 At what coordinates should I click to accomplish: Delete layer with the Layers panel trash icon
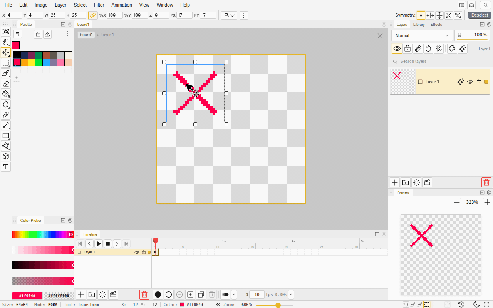(x=486, y=182)
